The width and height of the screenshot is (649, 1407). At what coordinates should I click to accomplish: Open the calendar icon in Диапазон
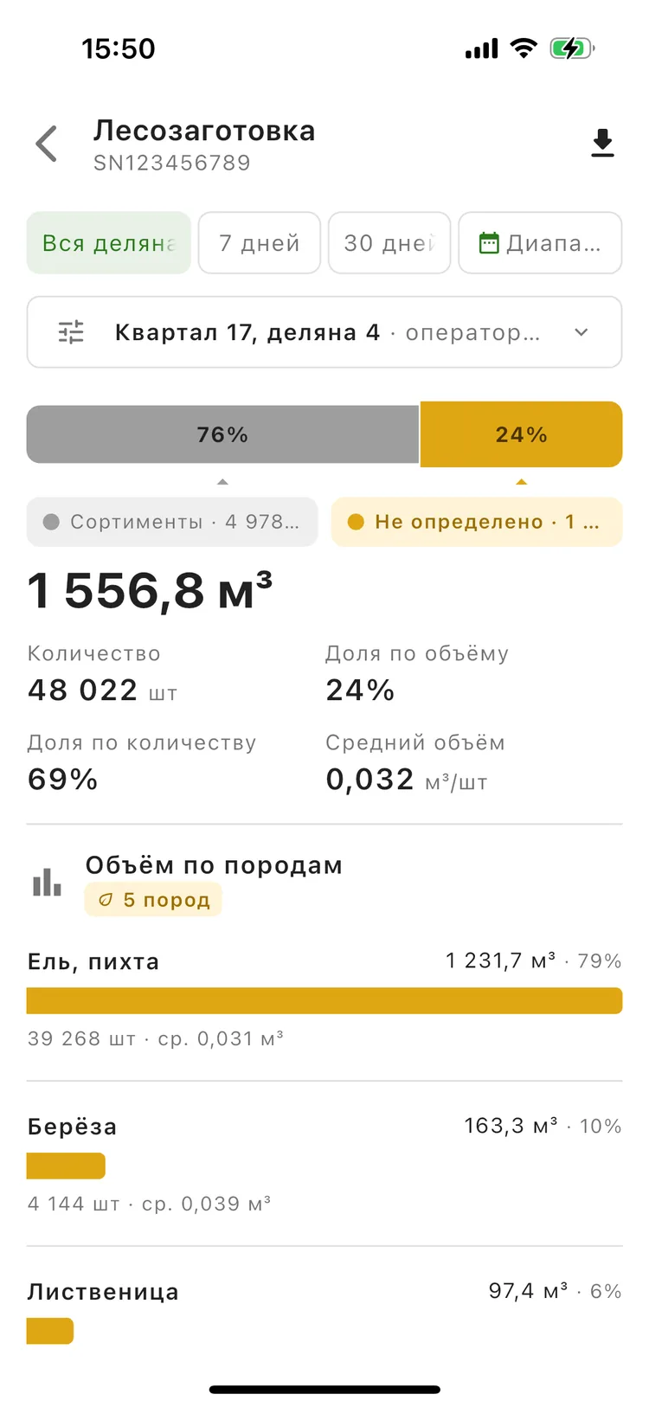(489, 243)
